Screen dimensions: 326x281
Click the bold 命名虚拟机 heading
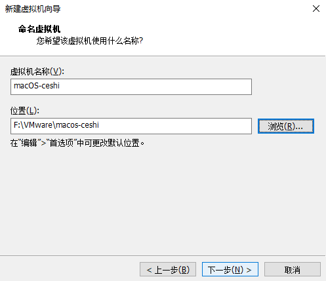point(39,29)
